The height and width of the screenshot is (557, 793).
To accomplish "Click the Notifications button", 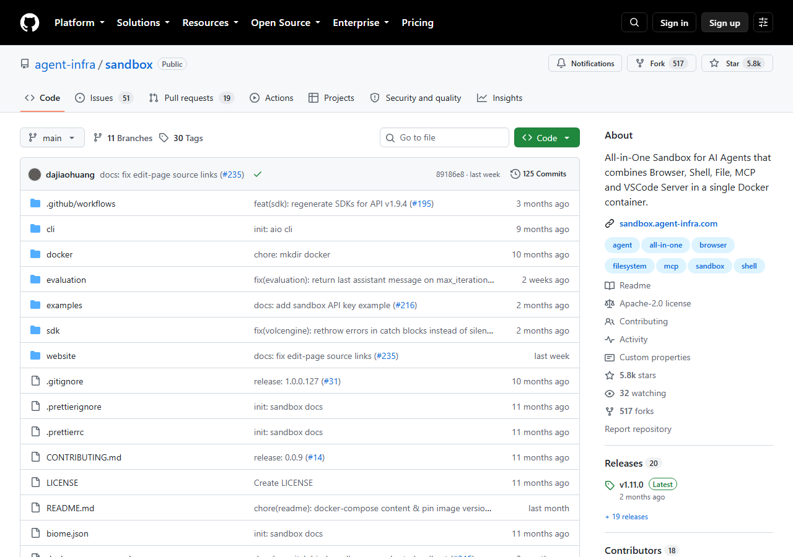I will pyautogui.click(x=585, y=63).
